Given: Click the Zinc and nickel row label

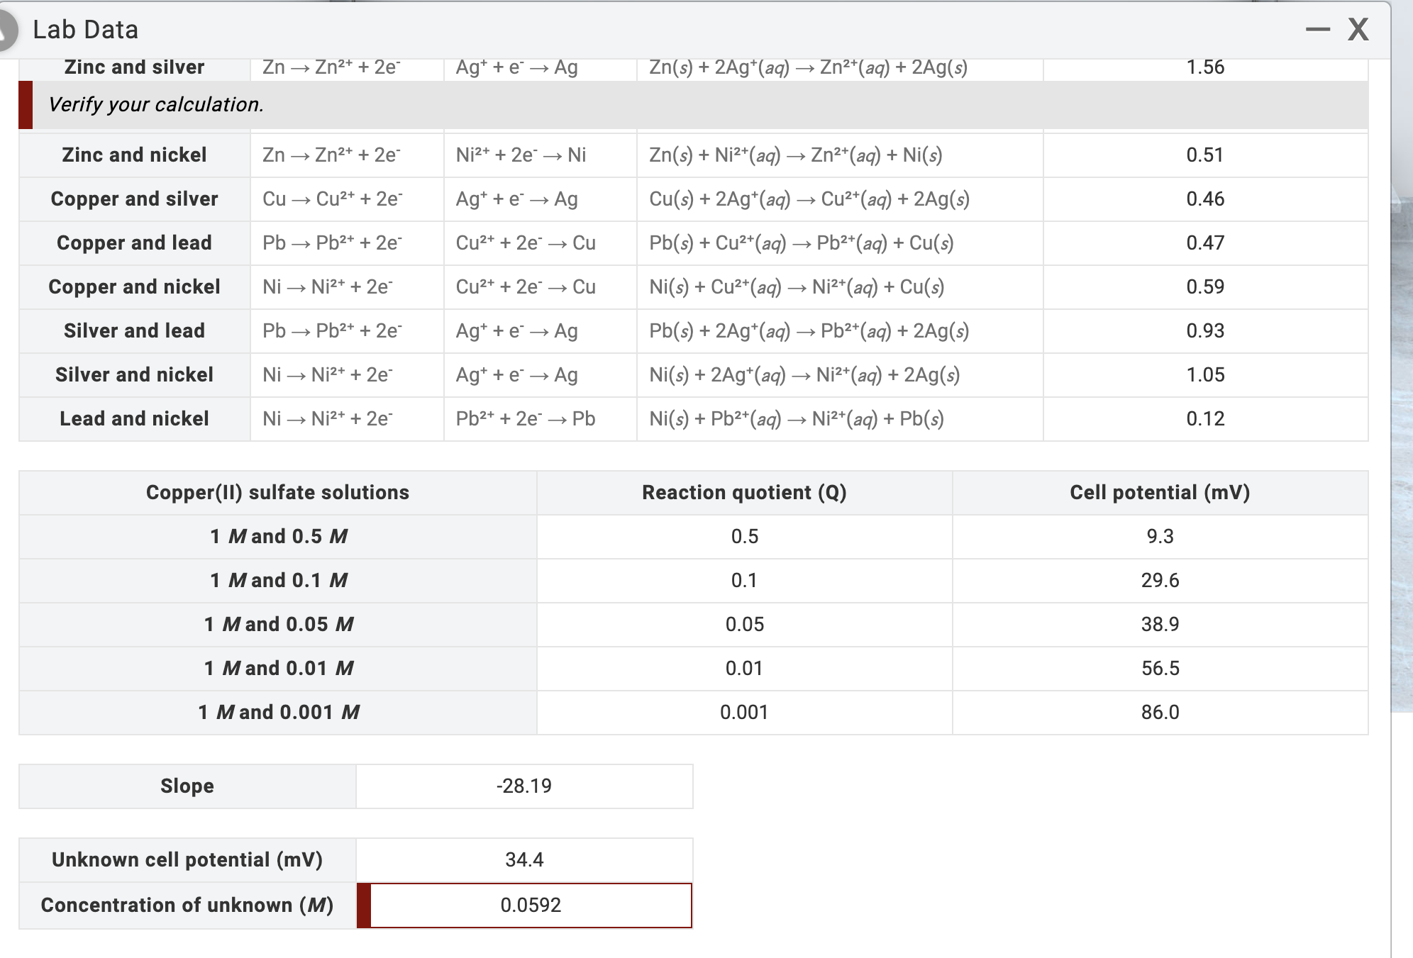Looking at the screenshot, I should (134, 155).
